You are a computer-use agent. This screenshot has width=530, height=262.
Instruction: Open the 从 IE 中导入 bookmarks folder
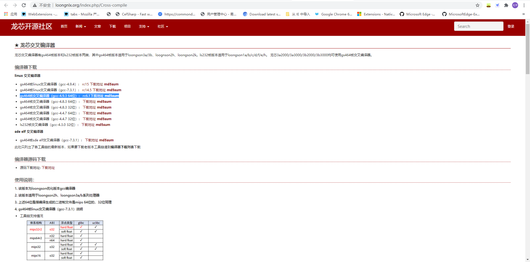298,14
